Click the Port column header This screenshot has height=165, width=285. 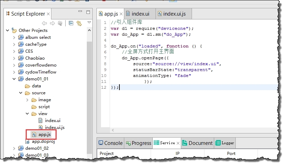coord(231,153)
